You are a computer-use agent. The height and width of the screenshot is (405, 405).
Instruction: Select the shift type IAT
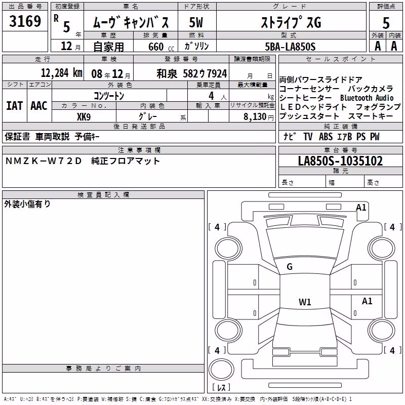coord(15,106)
